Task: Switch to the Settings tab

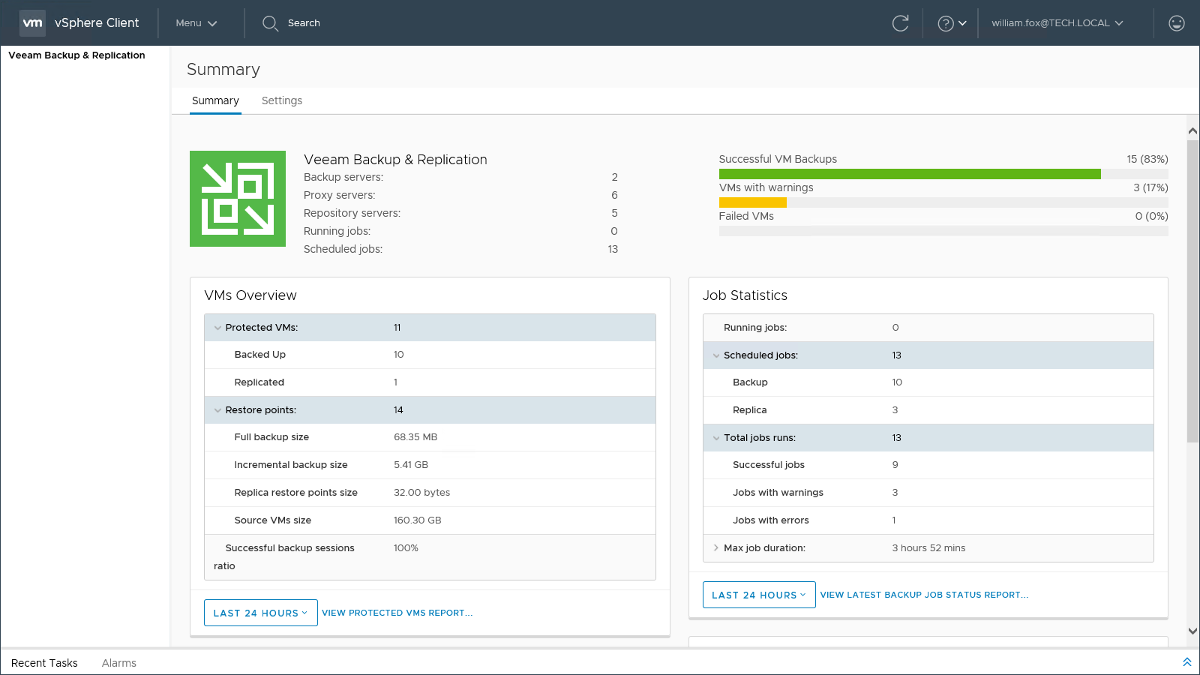Action: [x=282, y=100]
